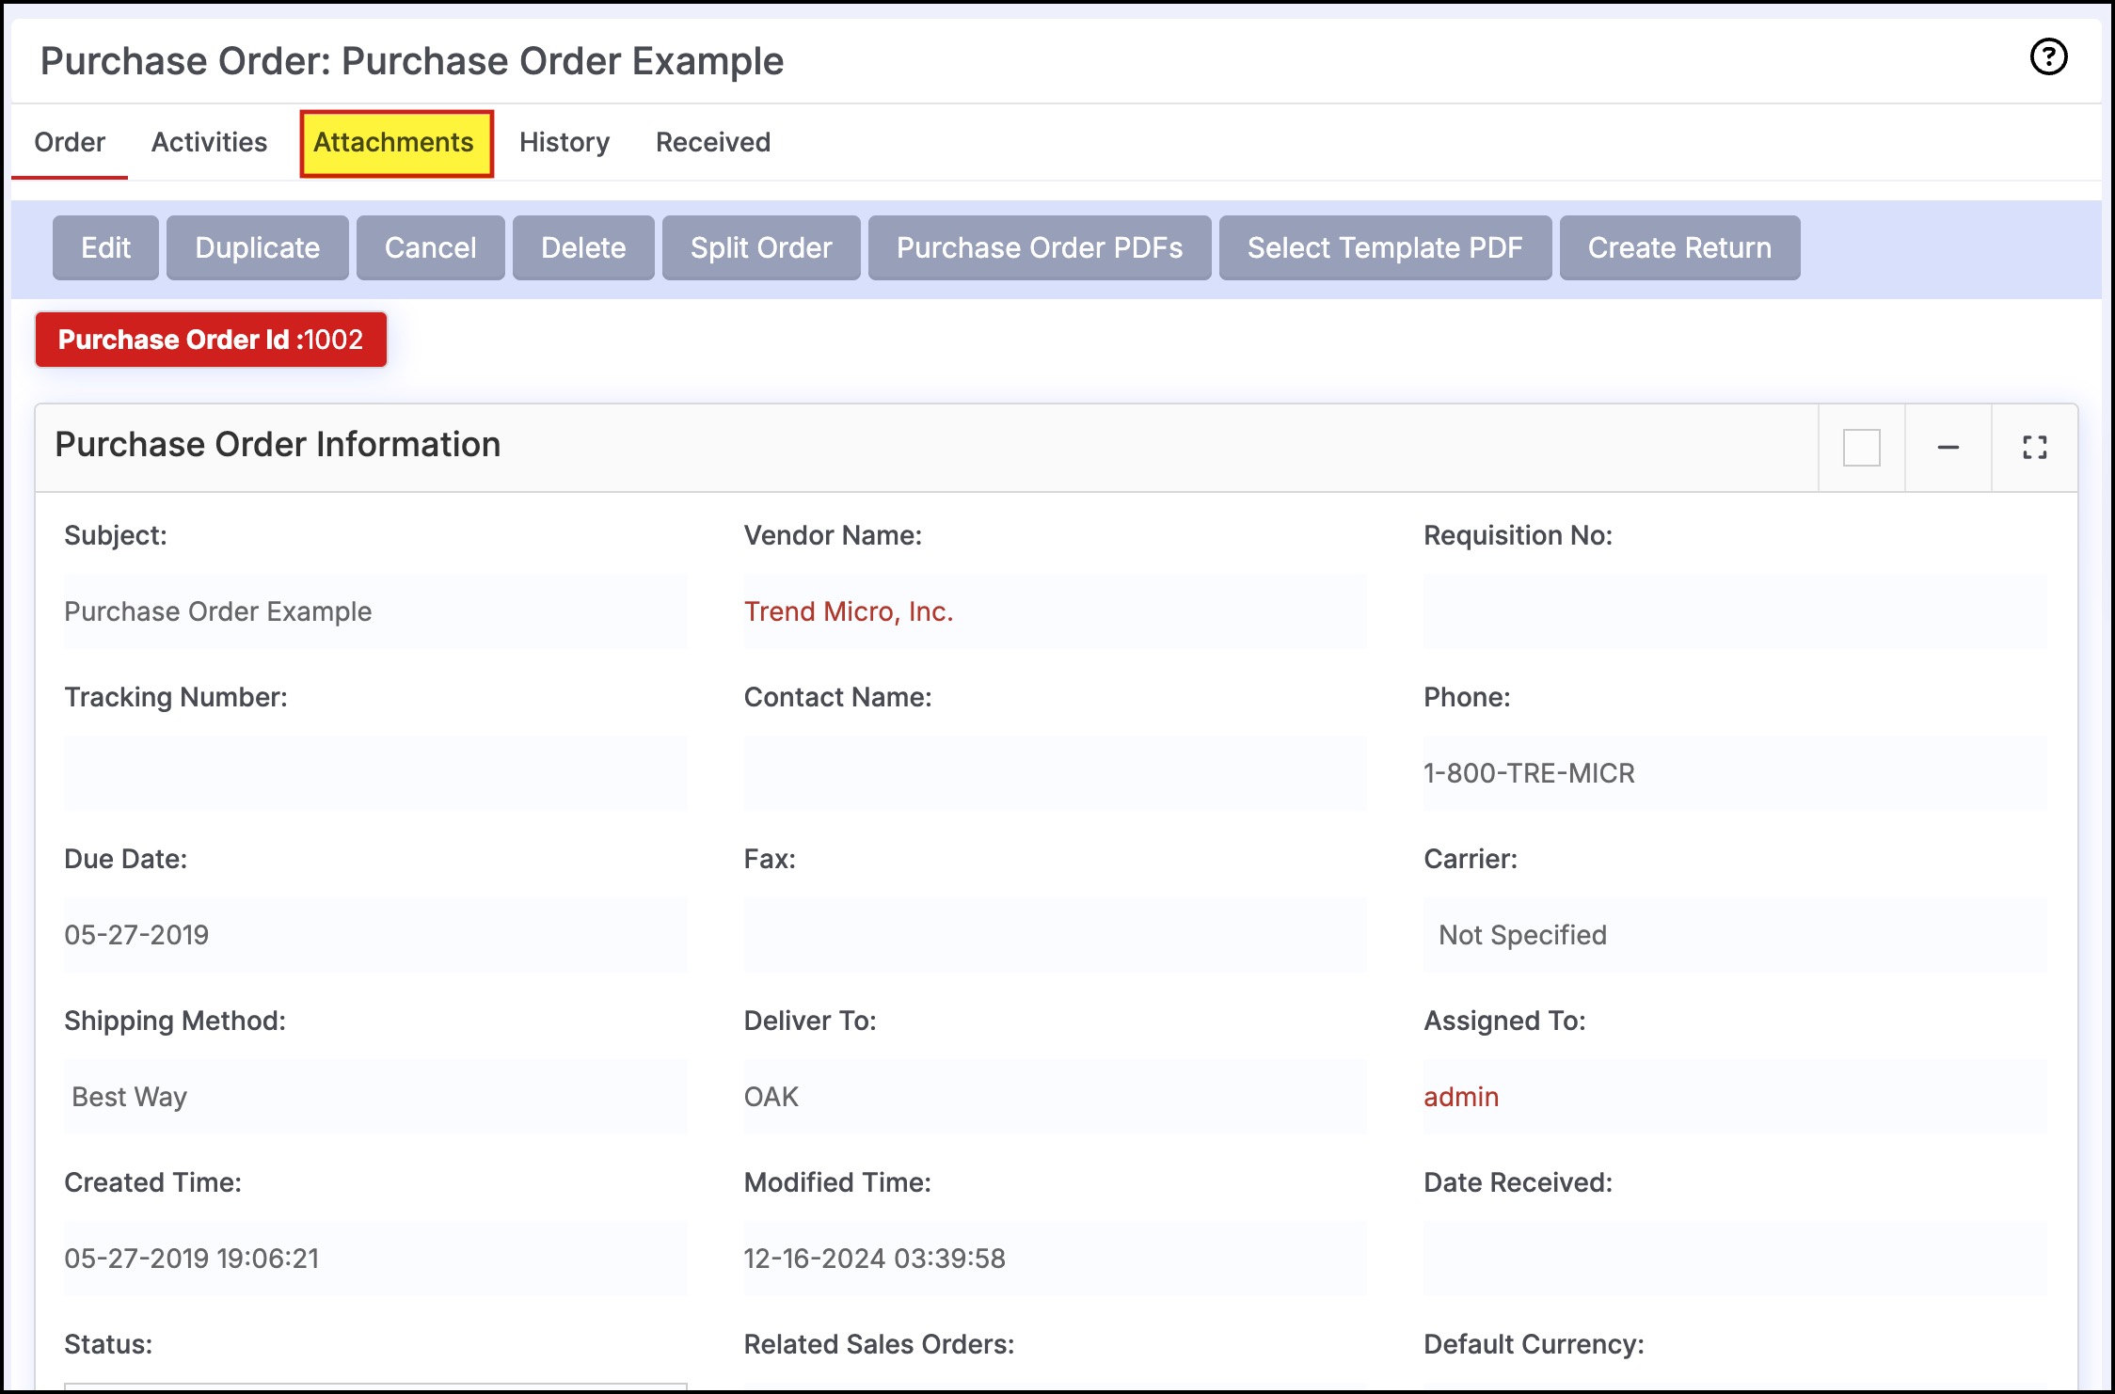
Task: Open the Trend Micro, Inc. vendor link
Action: 848,612
